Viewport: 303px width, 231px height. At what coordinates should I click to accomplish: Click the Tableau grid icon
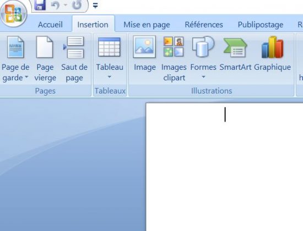[110, 47]
